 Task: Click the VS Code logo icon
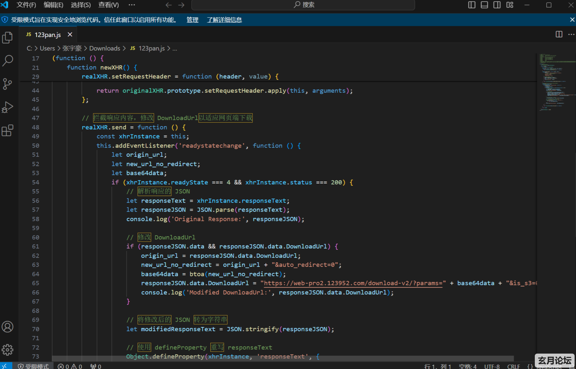[5, 5]
